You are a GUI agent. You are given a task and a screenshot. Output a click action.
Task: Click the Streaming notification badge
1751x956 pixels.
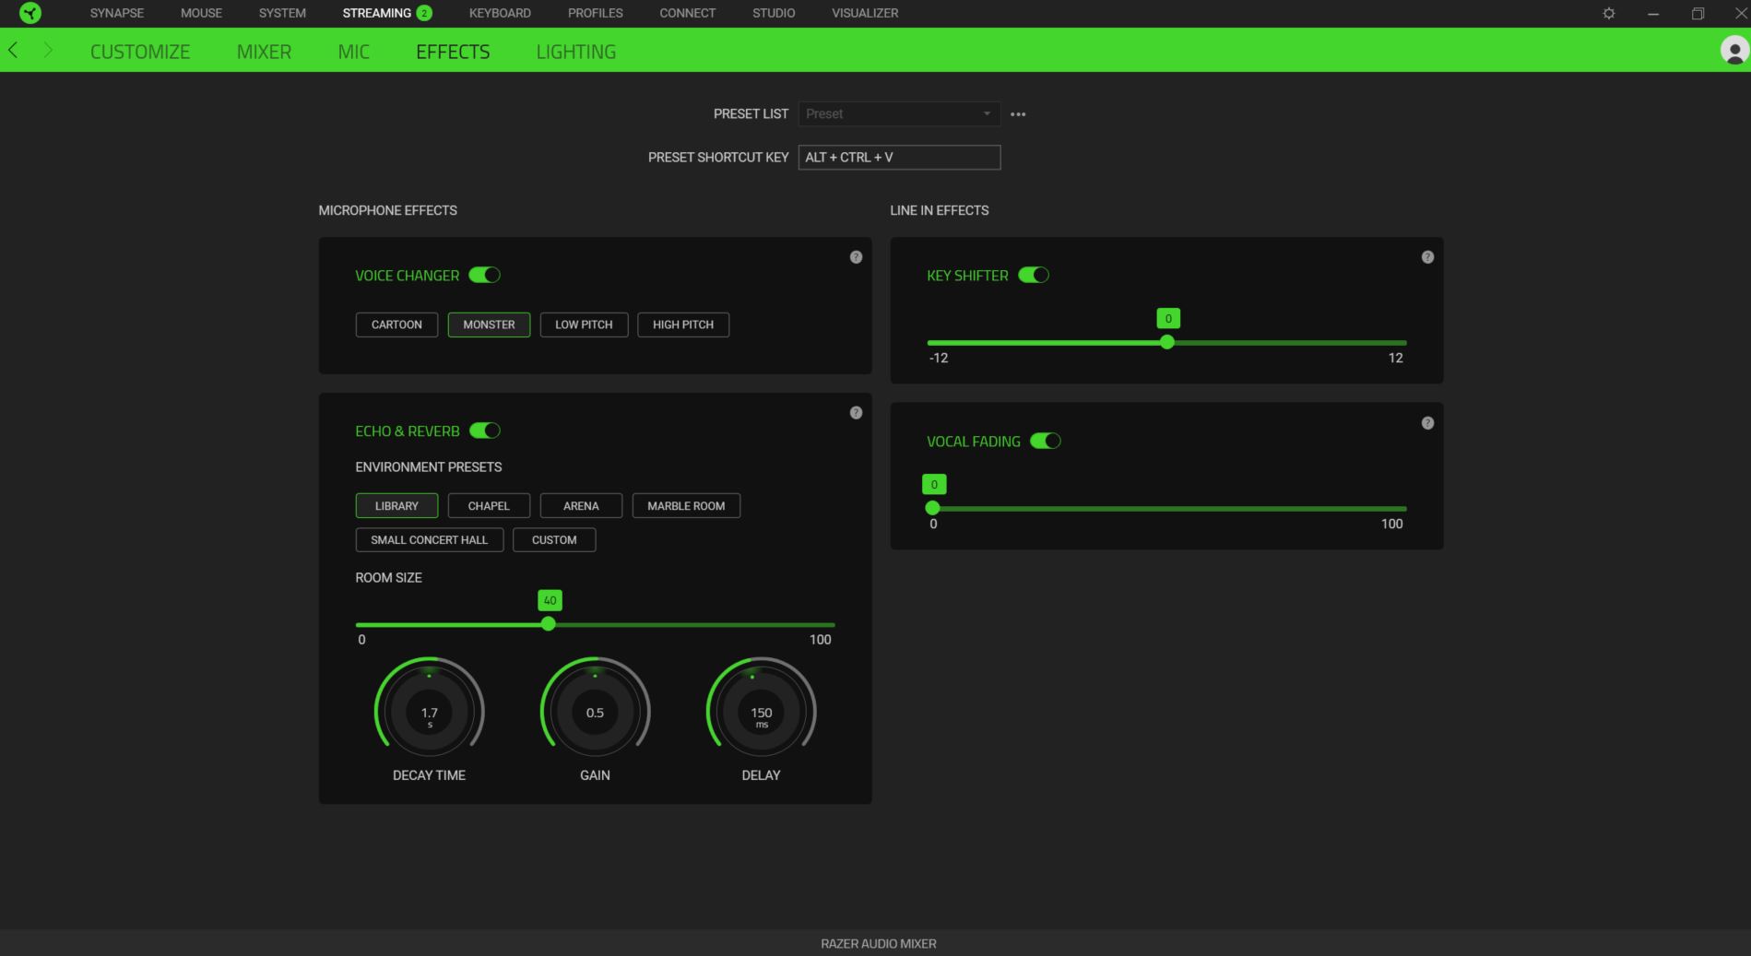(424, 13)
